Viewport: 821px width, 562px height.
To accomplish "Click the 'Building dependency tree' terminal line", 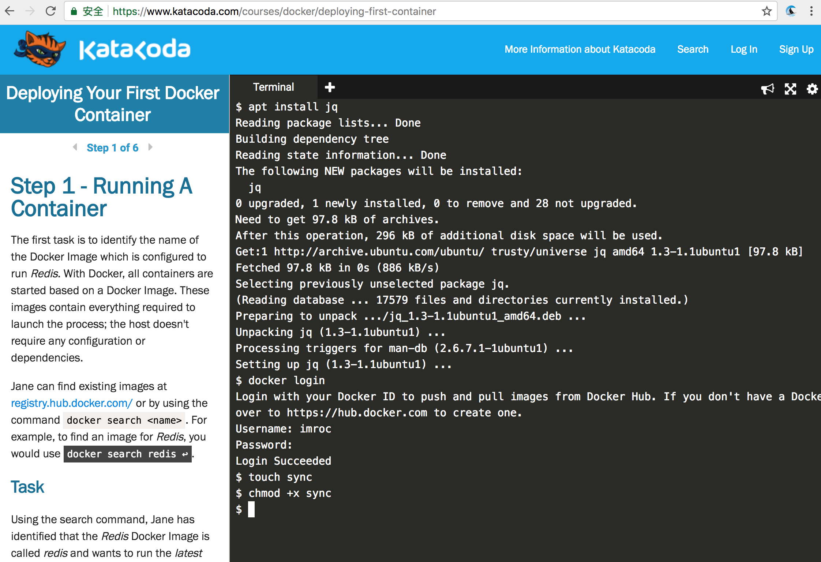I will pyautogui.click(x=312, y=139).
